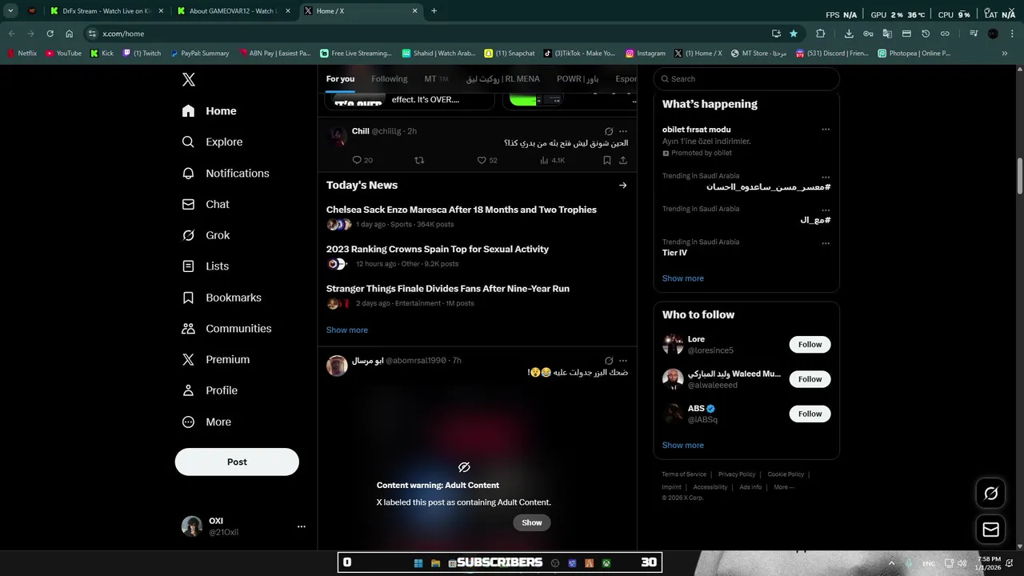Click Show more under Who to follow
This screenshot has height=576, width=1024.
pyautogui.click(x=683, y=445)
